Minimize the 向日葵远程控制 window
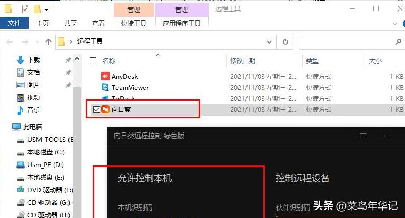Image resolution: width=405 pixels, height=218 pixels. pyautogui.click(x=387, y=136)
